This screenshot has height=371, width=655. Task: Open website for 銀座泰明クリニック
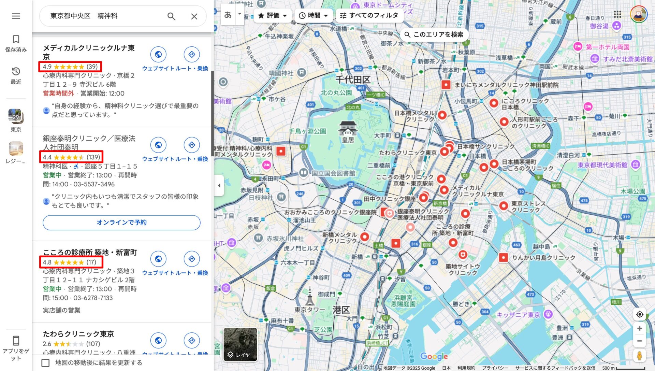click(x=158, y=145)
